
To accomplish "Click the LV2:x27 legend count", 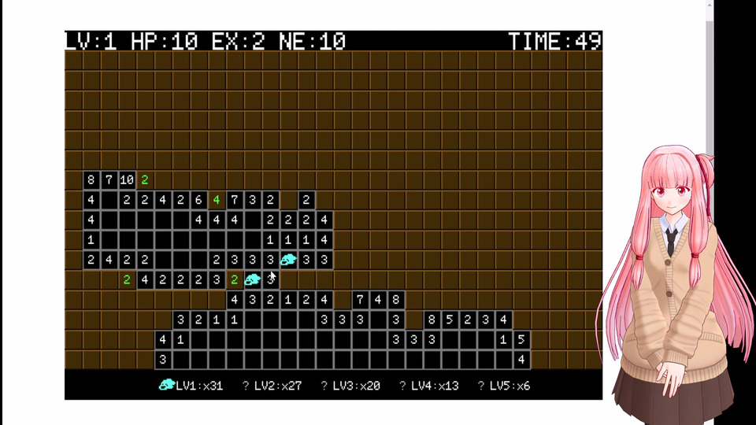I will [278, 386].
